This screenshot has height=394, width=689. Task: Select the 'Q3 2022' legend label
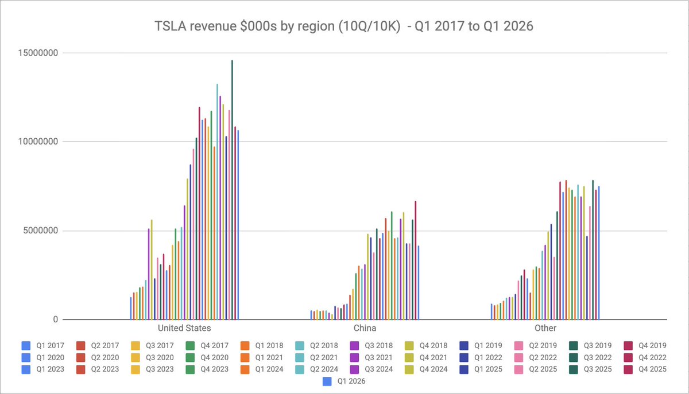pyautogui.click(x=598, y=357)
